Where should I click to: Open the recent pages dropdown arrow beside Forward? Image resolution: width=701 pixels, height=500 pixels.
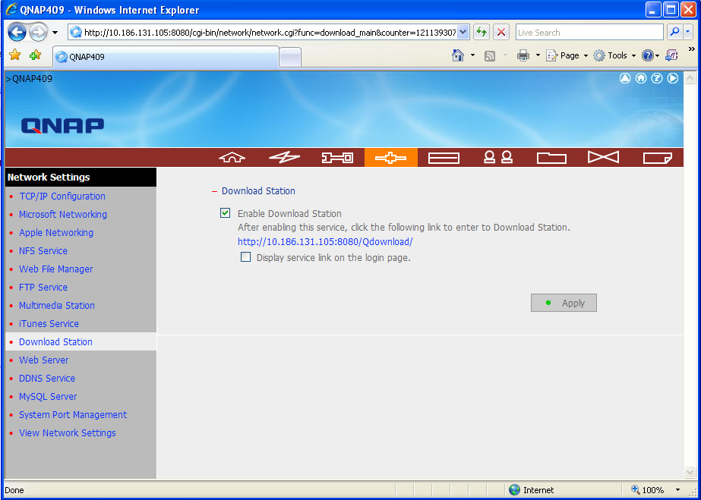(55, 33)
